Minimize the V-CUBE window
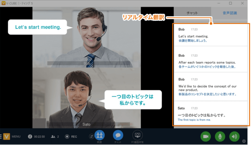Viewport: 251px width, 145px height. [x=219, y=3]
